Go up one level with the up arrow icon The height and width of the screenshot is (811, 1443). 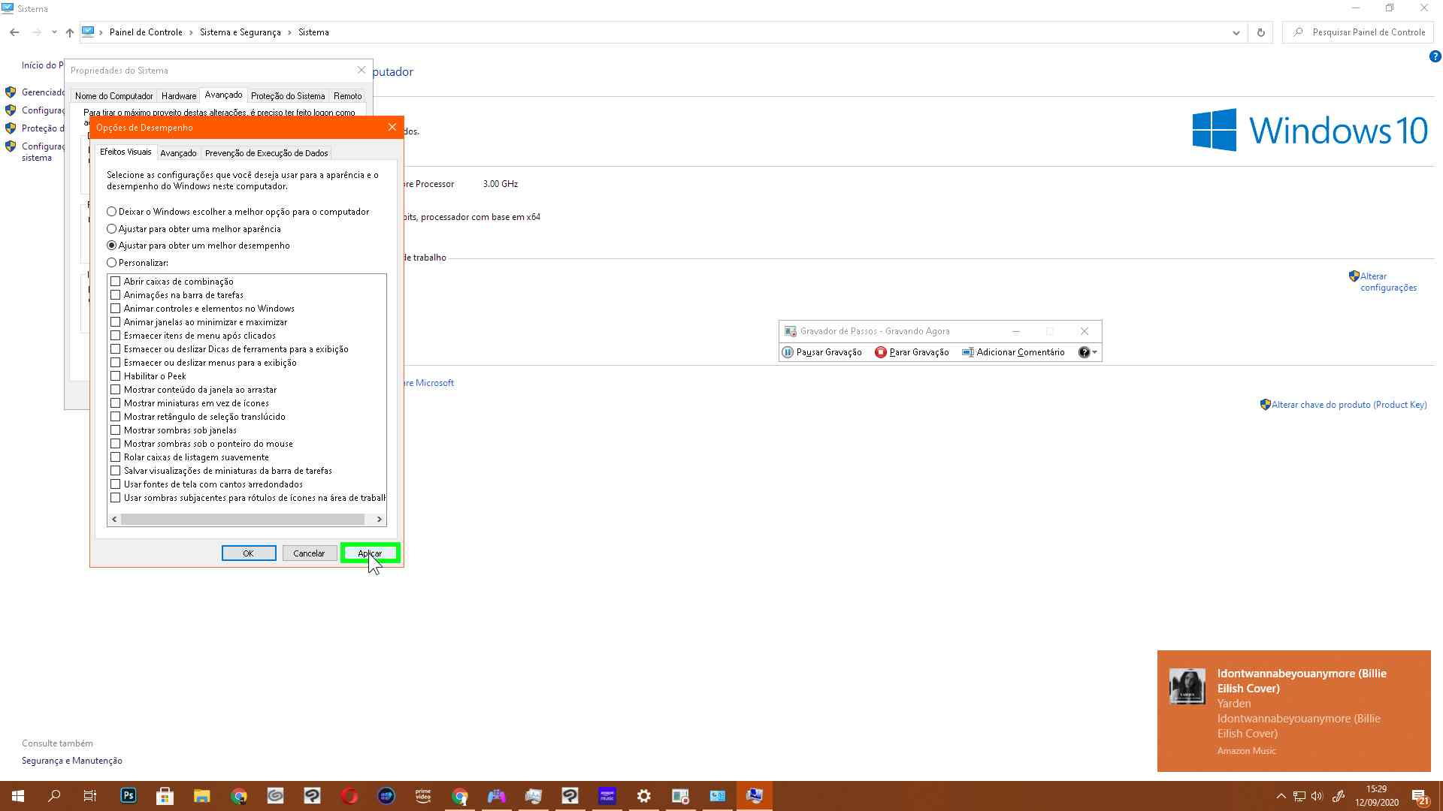click(69, 32)
